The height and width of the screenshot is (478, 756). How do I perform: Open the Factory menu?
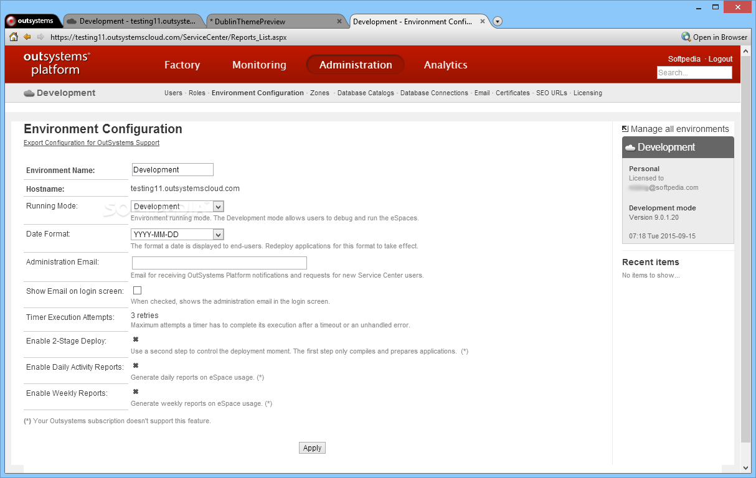(182, 65)
